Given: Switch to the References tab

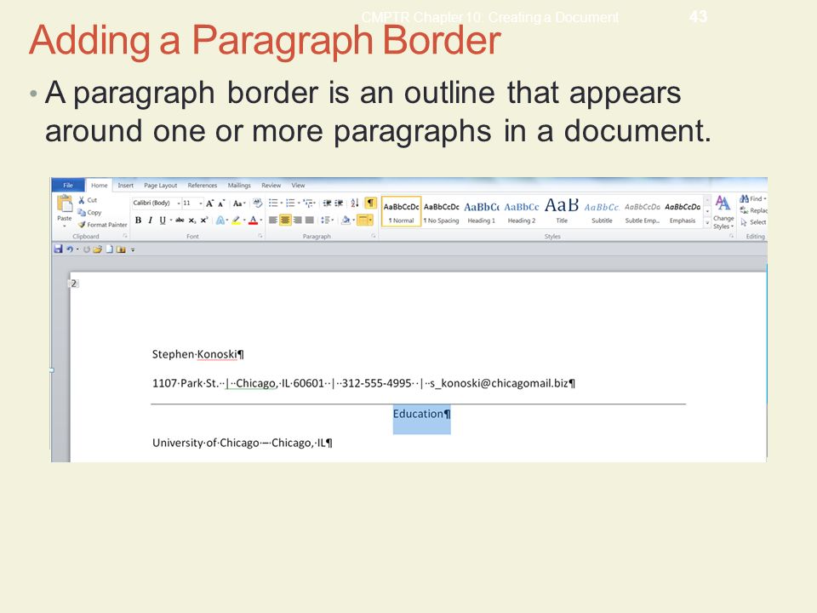Looking at the screenshot, I should 203,185.
